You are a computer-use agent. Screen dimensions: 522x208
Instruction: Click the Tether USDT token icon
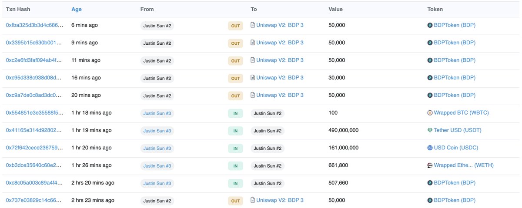(x=430, y=130)
